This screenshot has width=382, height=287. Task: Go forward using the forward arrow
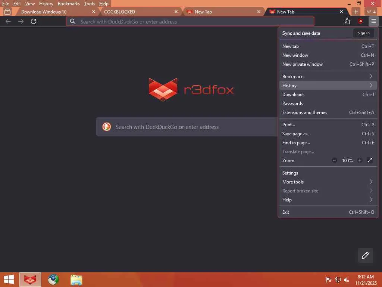tap(21, 21)
